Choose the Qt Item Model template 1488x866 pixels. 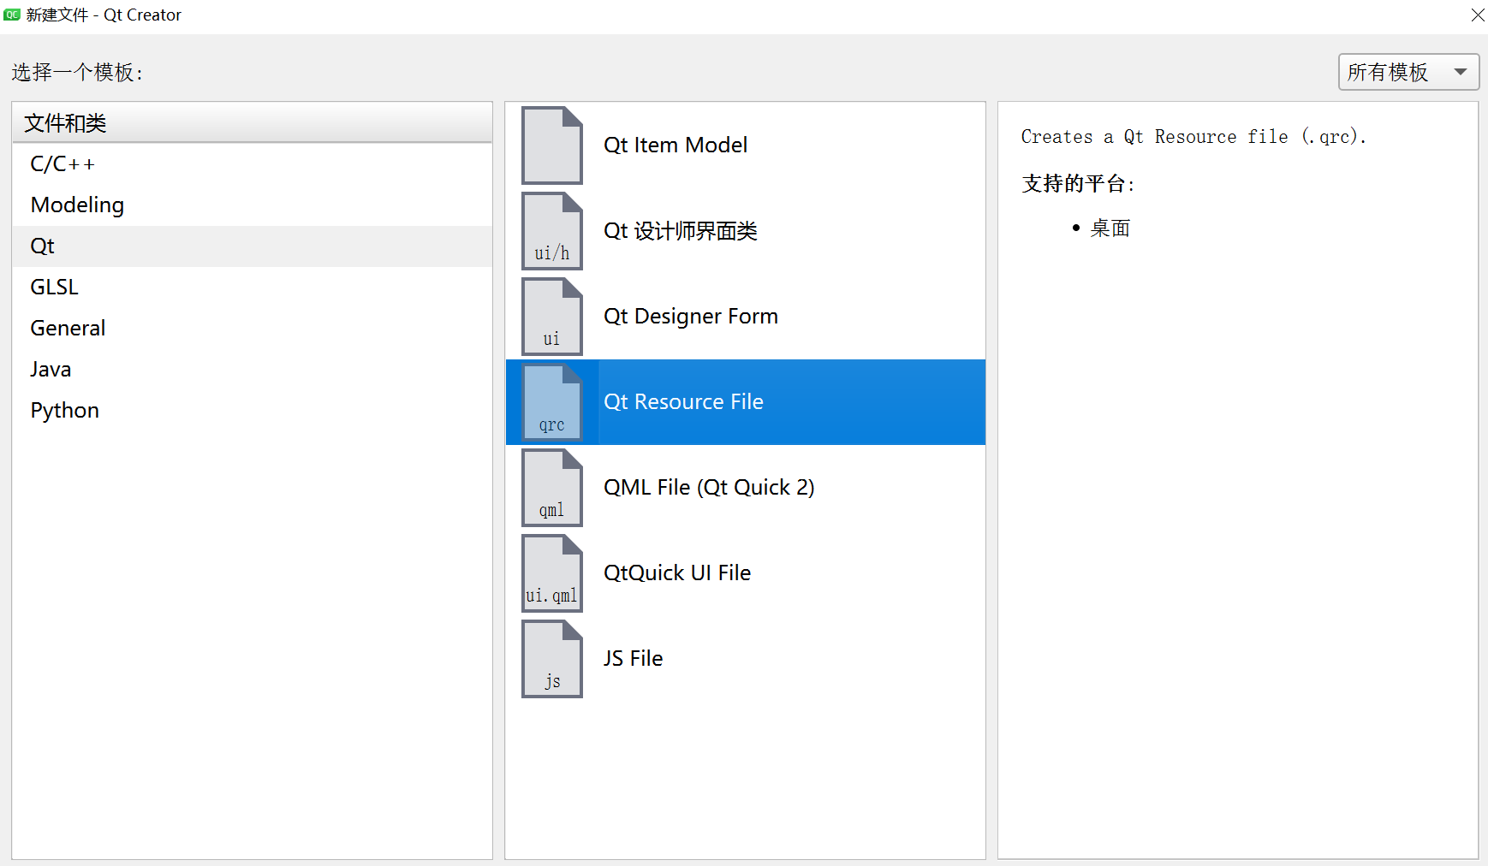pos(746,145)
